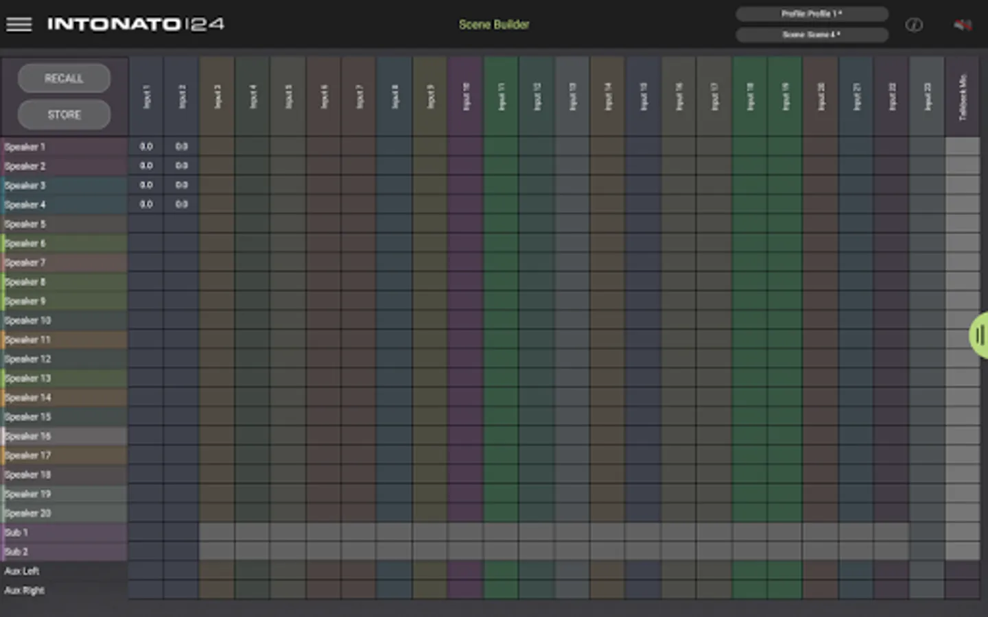
Task: Select the Input 20 column header
Action: pyautogui.click(x=821, y=97)
